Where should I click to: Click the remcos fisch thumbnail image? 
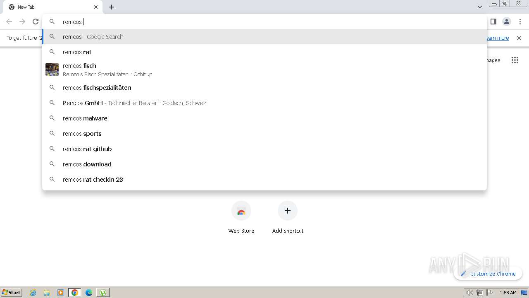point(52,70)
